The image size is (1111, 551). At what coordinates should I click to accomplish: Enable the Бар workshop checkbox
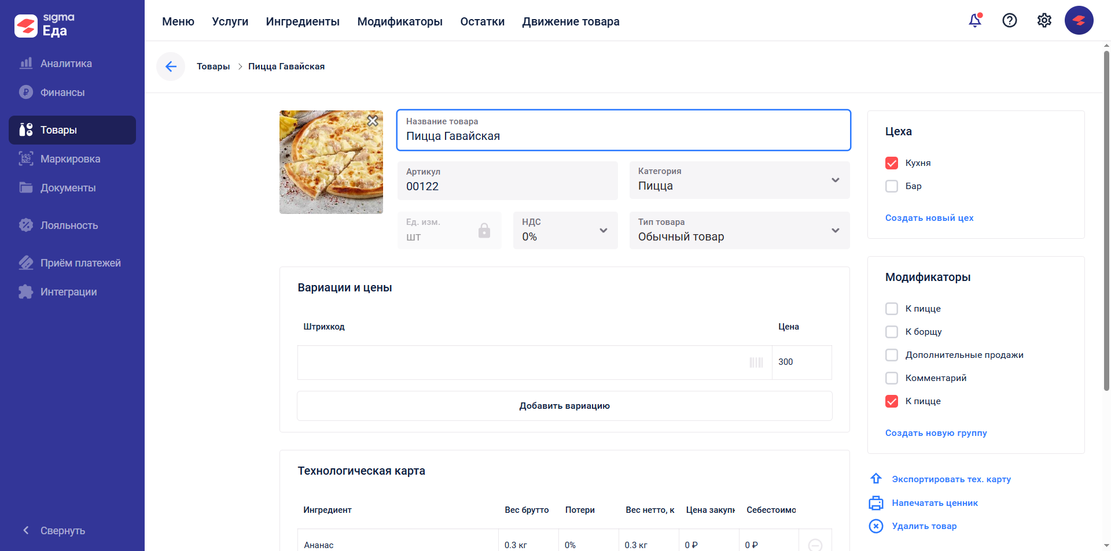pyautogui.click(x=892, y=186)
